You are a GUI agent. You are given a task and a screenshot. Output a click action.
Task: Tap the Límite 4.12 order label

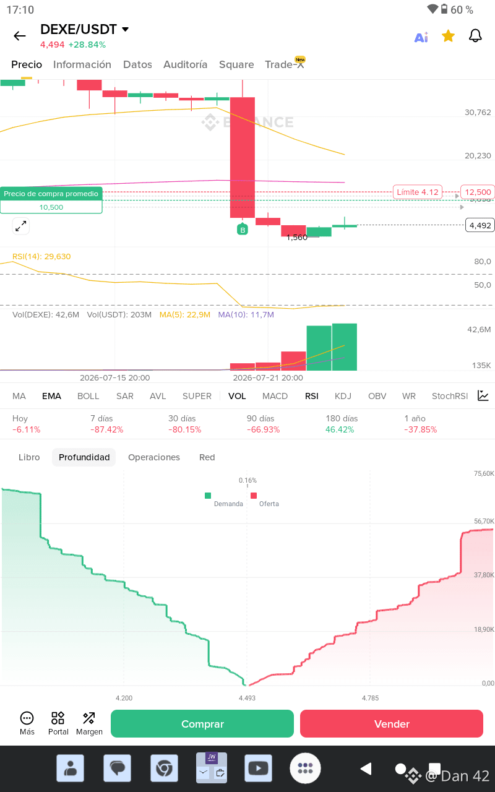pyautogui.click(x=418, y=192)
